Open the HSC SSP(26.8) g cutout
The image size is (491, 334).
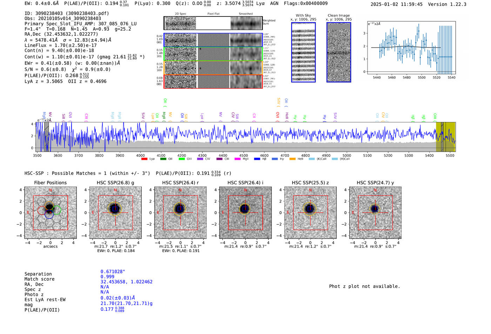115,213
